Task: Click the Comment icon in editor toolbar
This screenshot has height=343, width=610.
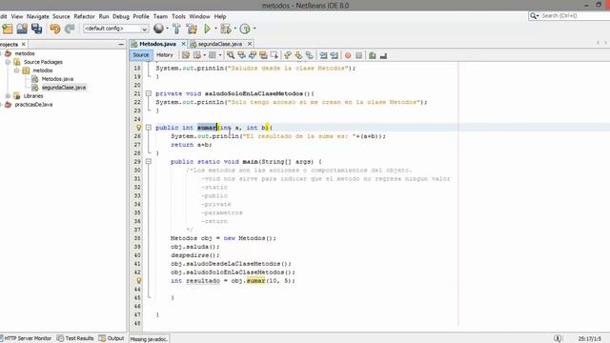Action: point(373,55)
